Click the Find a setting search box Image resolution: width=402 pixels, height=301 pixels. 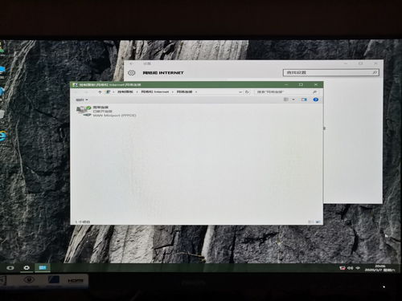pyautogui.click(x=331, y=72)
